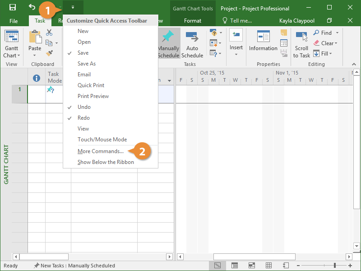Open the File tab
The width and height of the screenshot is (361, 271).
[14, 21]
